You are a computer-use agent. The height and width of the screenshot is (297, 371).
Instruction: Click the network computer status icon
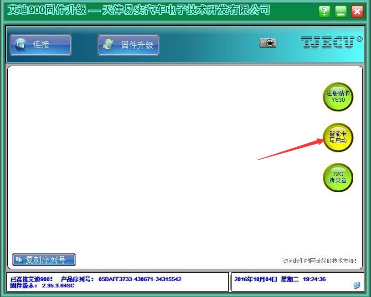click(x=357, y=286)
